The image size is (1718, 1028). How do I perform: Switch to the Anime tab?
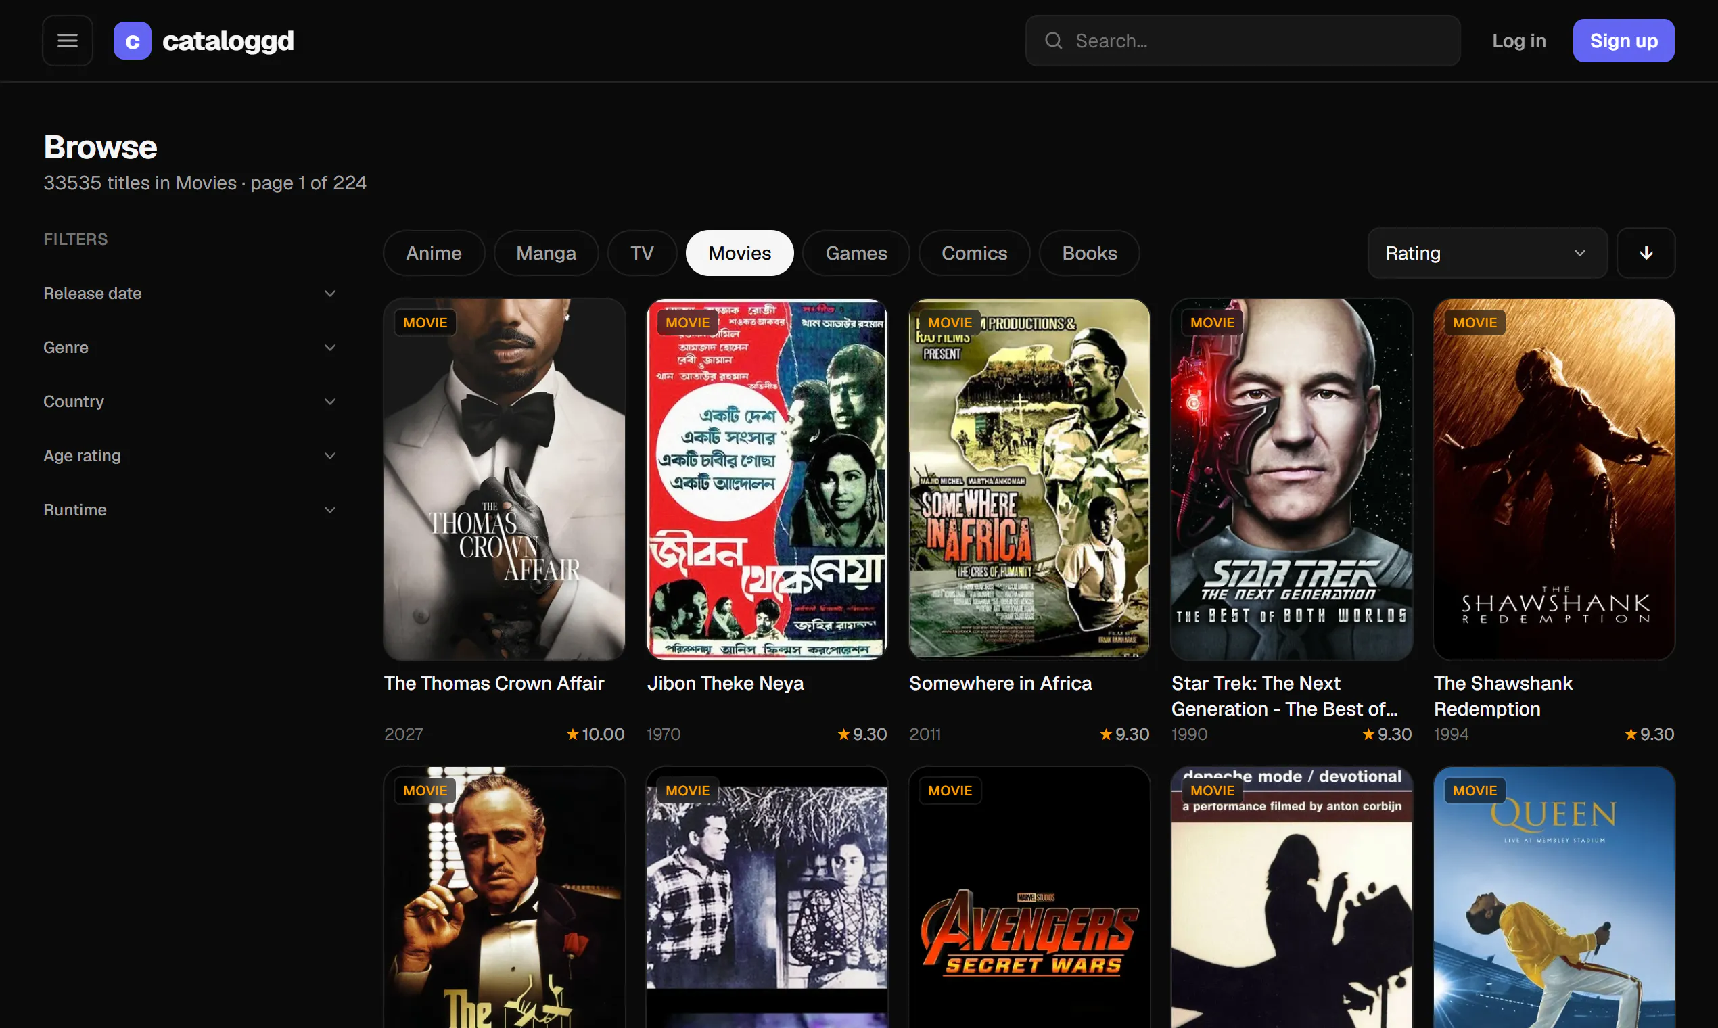[x=434, y=253]
